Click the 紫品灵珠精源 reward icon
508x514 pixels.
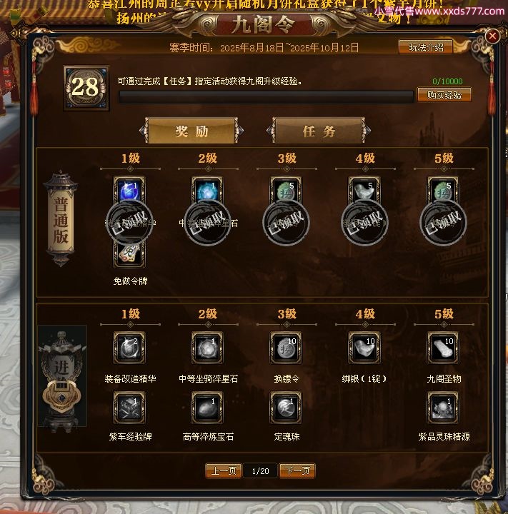pos(443,408)
